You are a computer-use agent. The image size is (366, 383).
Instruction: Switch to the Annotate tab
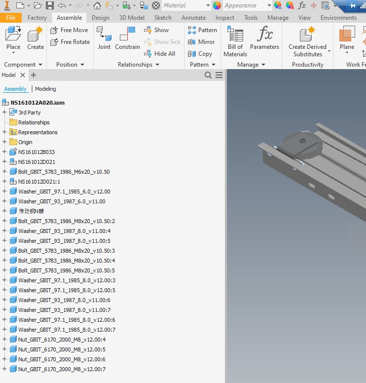pyautogui.click(x=194, y=18)
